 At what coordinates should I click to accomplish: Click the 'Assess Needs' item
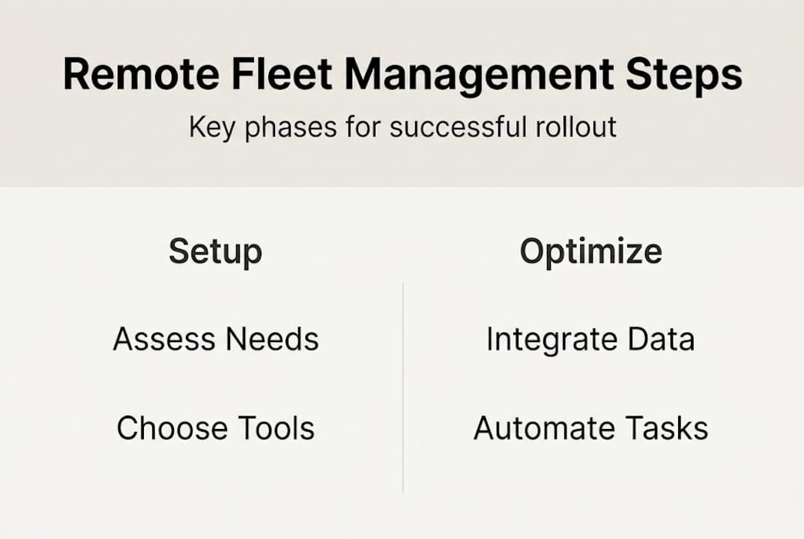click(x=216, y=340)
